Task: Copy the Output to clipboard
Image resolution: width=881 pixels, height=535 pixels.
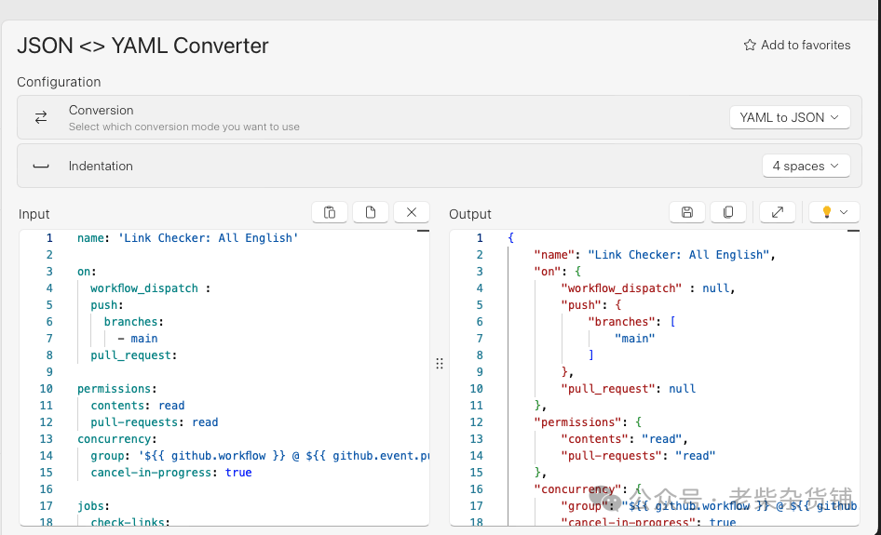Action: point(728,212)
